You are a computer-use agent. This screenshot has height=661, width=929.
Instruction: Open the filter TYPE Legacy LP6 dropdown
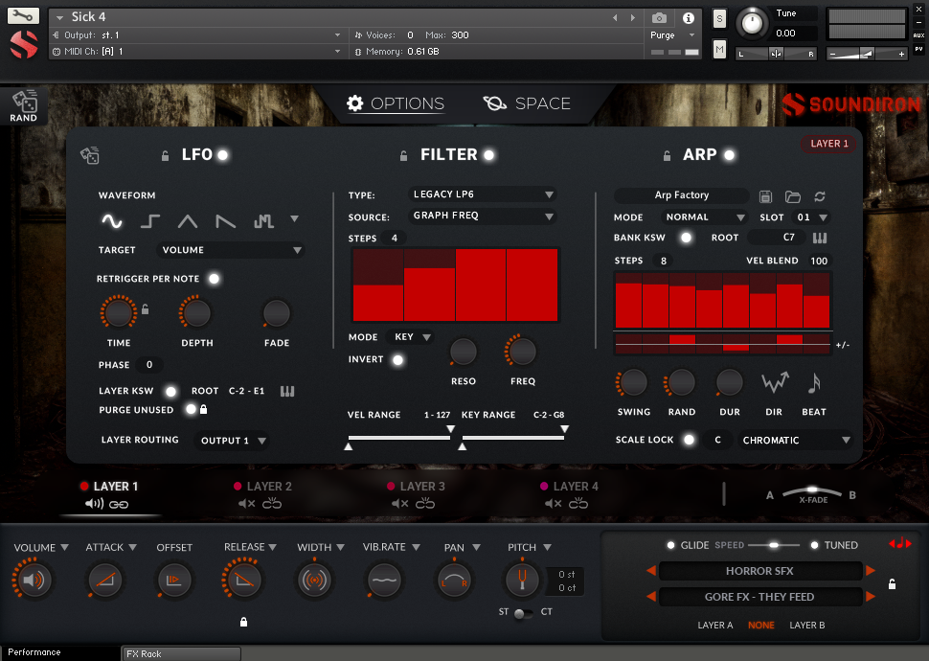click(483, 194)
